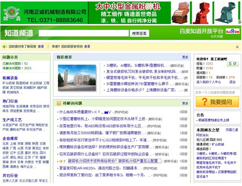The image size is (242, 186).
Task: Click the green speaker notification icon
Action: tap(4, 46)
